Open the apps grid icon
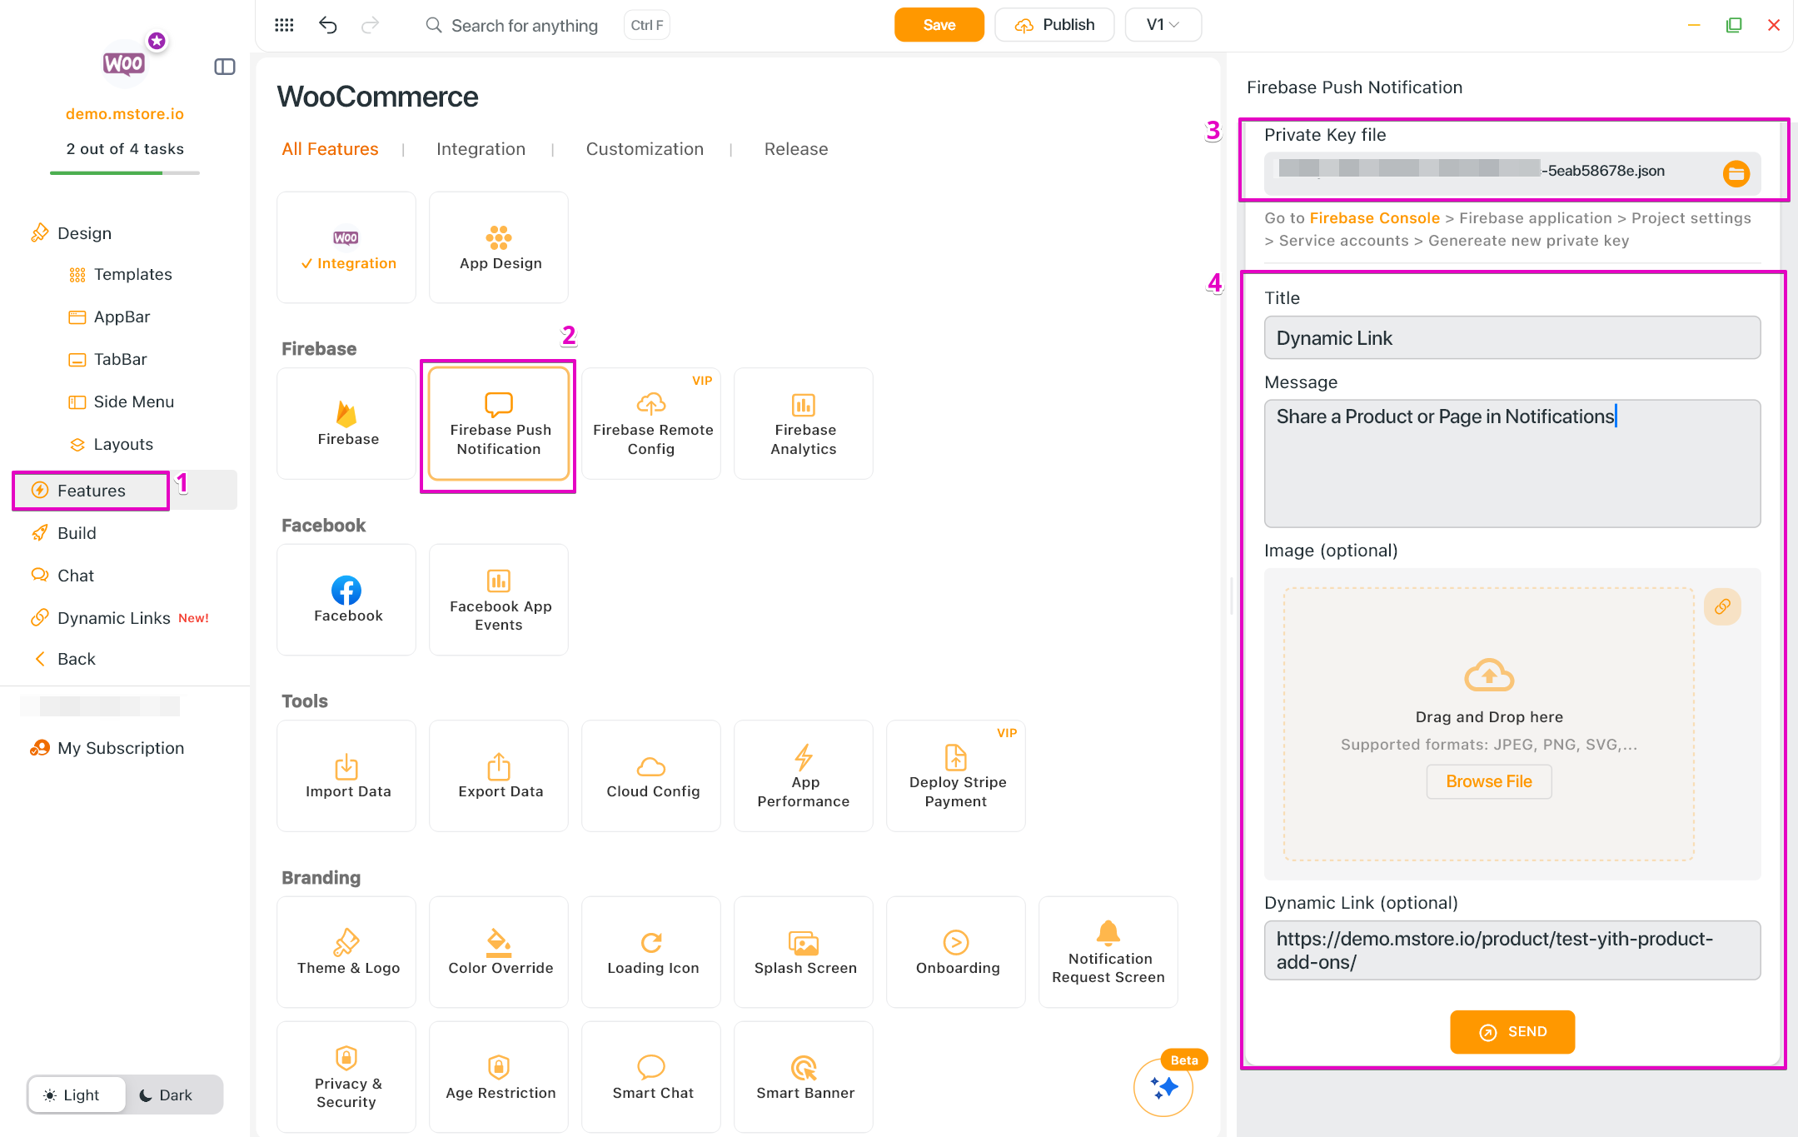Screen dimensions: 1798x1137 (x=284, y=25)
